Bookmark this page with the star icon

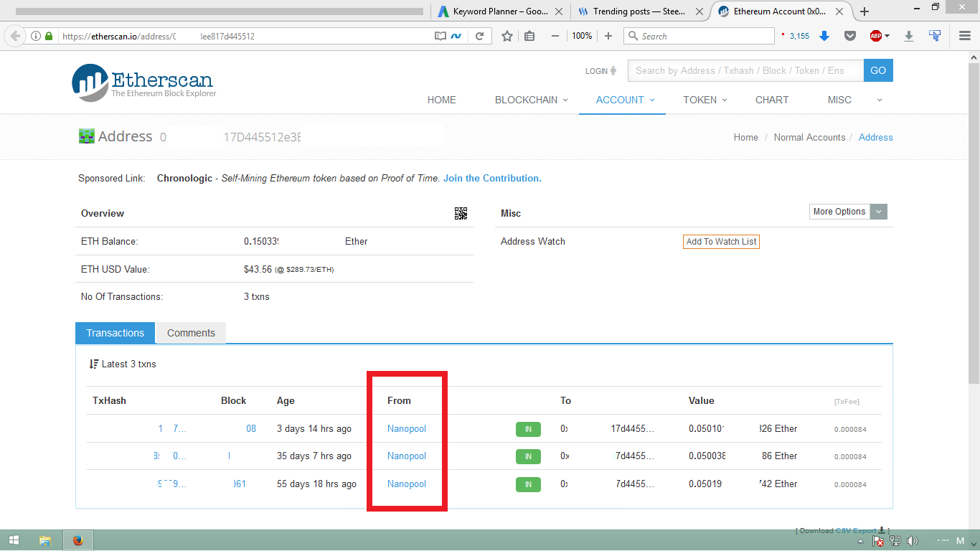(x=507, y=36)
